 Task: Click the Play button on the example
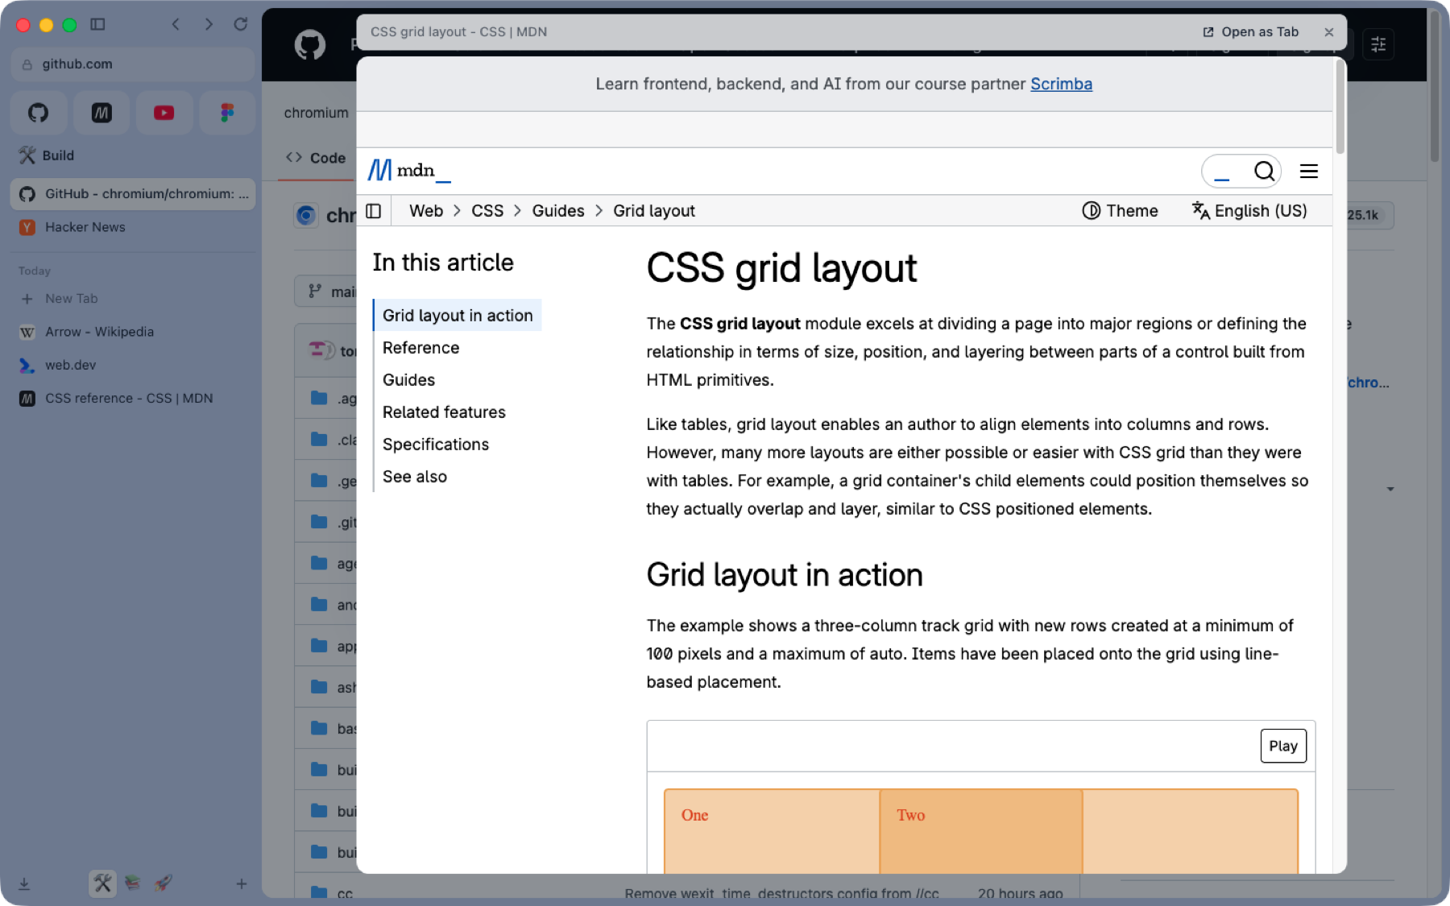pyautogui.click(x=1283, y=746)
